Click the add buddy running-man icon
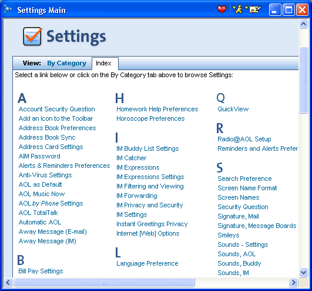 coord(237,9)
